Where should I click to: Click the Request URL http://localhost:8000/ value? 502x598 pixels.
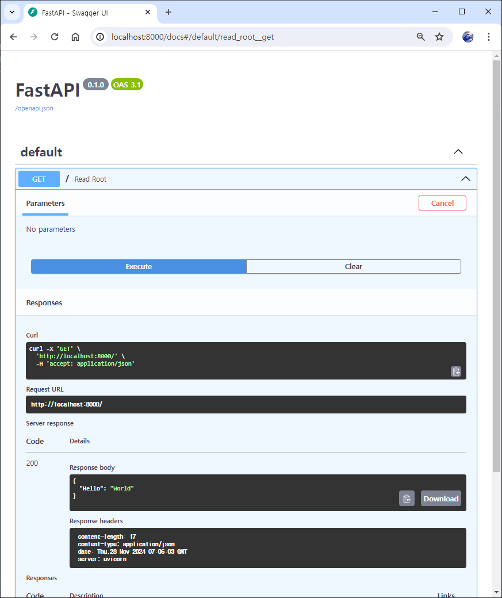(67, 404)
